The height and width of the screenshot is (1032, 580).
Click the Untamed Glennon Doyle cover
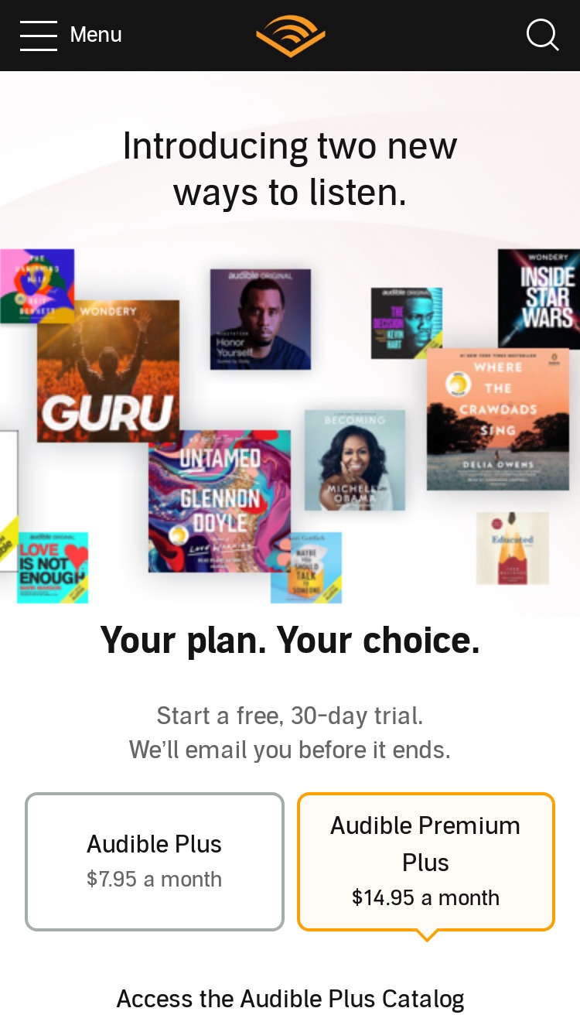[x=220, y=501]
